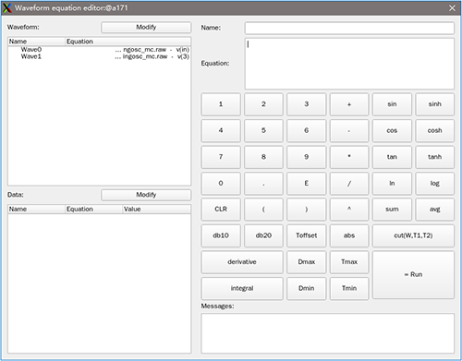This screenshot has height=361, width=462.
Task: Insert the integral function
Action: (242, 288)
